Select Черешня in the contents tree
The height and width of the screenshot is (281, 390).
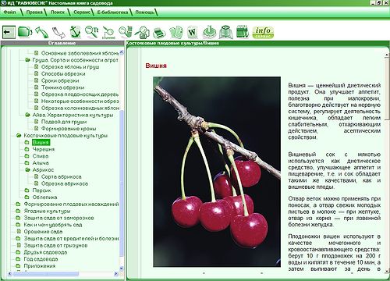[x=44, y=149]
